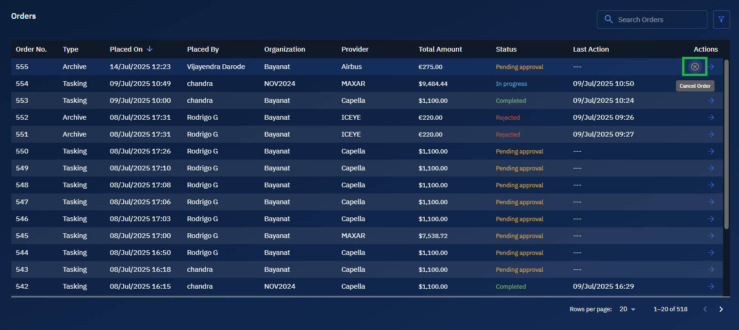This screenshot has width=739, height=330.
Task: Click the '€275.00' amount of order 555
Action: [x=430, y=67]
